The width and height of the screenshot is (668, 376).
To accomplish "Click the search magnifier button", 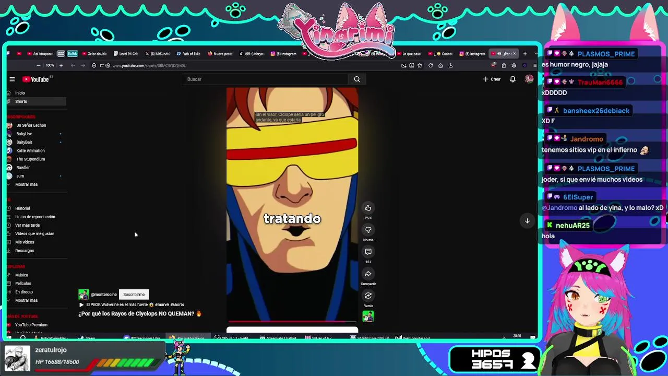I will 357,79.
